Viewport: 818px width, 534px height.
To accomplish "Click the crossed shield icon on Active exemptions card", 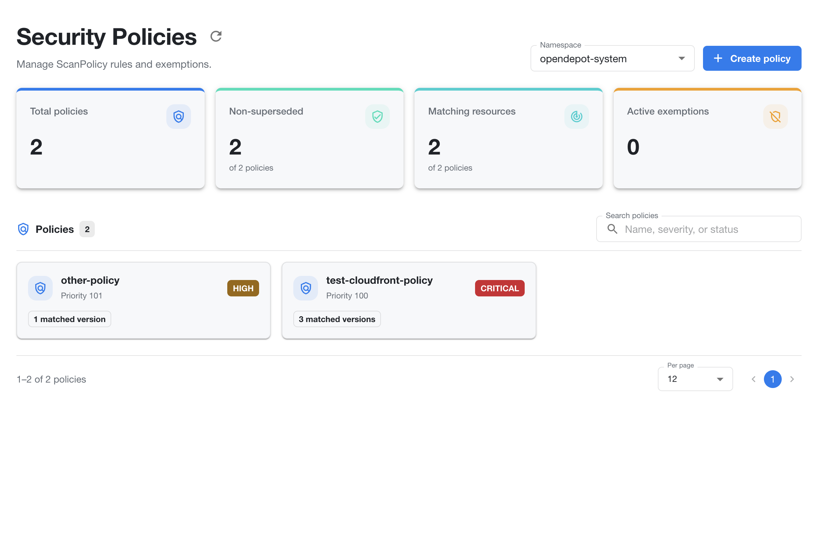I will tap(775, 117).
